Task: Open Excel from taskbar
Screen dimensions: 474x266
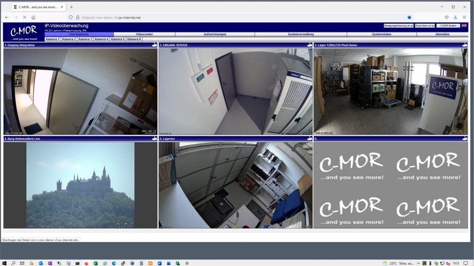Action: [x=95, y=263]
